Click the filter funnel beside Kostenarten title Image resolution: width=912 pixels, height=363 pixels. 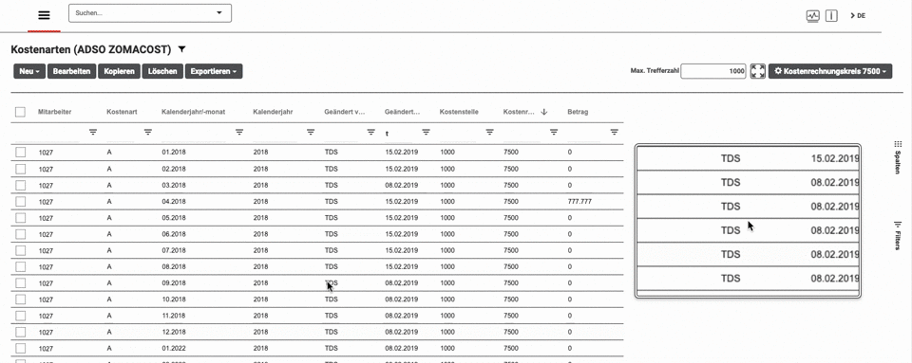[181, 50]
